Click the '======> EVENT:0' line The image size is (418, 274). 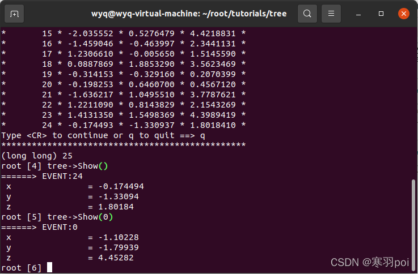(x=40, y=227)
